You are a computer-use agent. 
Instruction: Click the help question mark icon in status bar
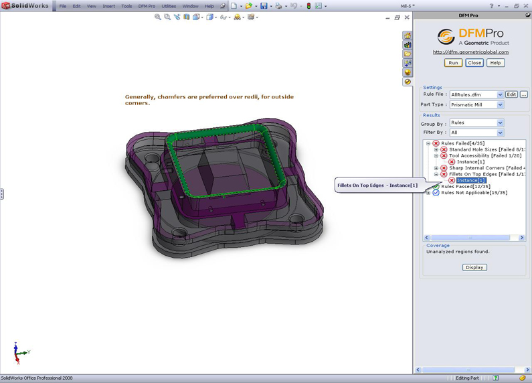tap(496, 378)
